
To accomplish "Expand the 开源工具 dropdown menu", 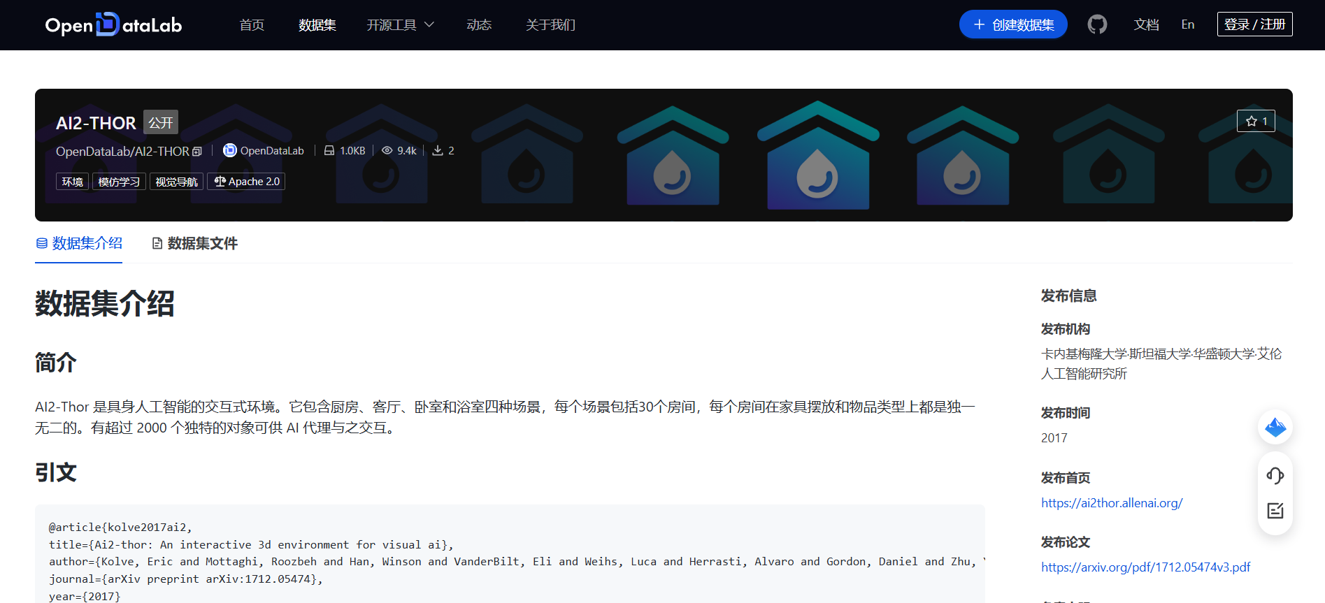I will coord(400,25).
